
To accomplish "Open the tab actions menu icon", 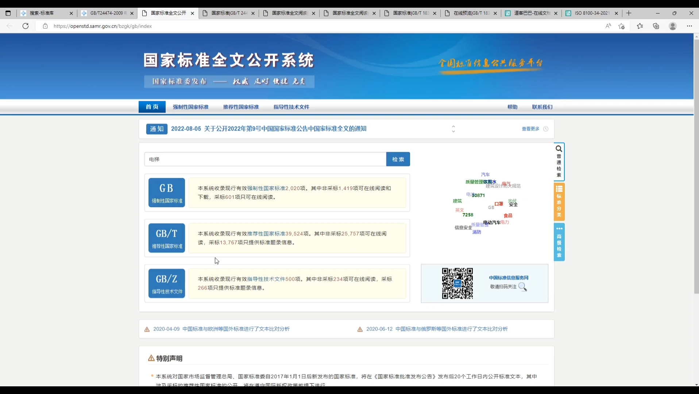I will [8, 13].
